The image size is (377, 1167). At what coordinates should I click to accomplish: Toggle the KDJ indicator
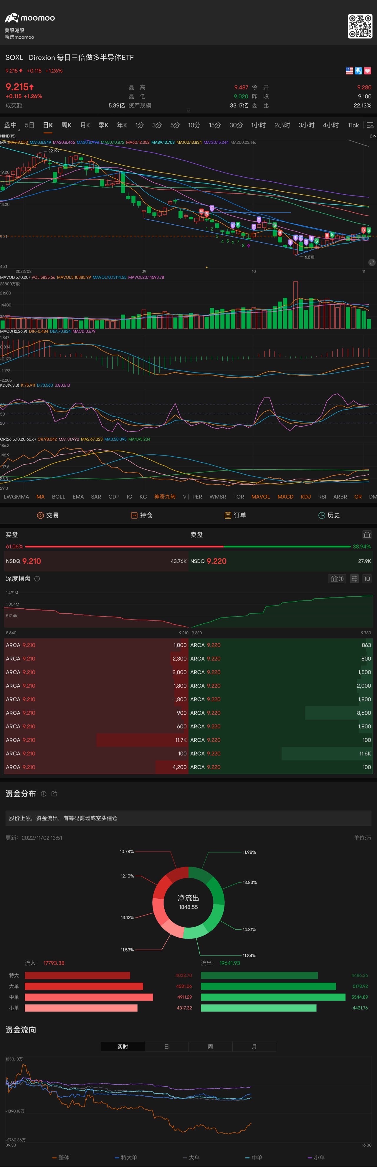(x=306, y=496)
